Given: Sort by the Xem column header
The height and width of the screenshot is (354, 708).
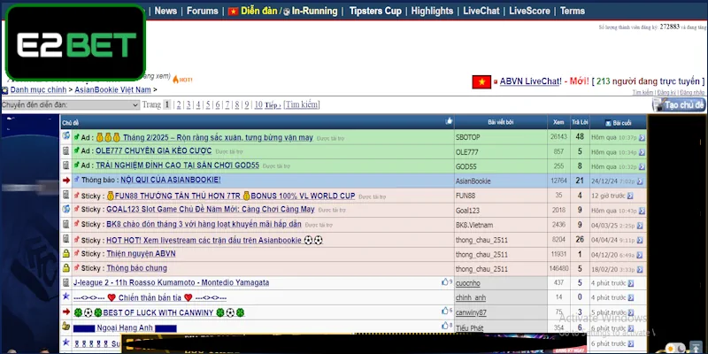Looking at the screenshot, I should pyautogui.click(x=558, y=122).
